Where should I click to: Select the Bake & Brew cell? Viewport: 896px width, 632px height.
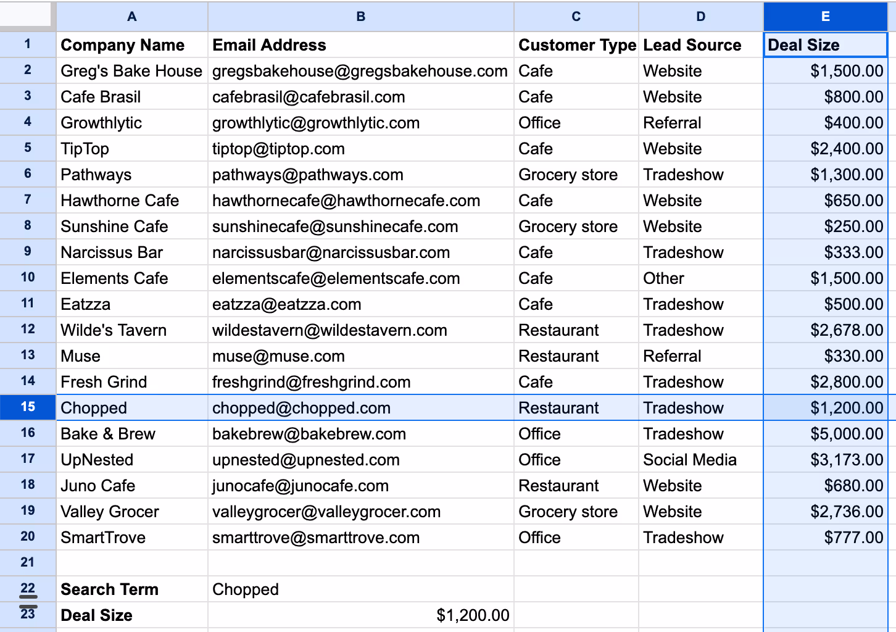click(x=132, y=434)
